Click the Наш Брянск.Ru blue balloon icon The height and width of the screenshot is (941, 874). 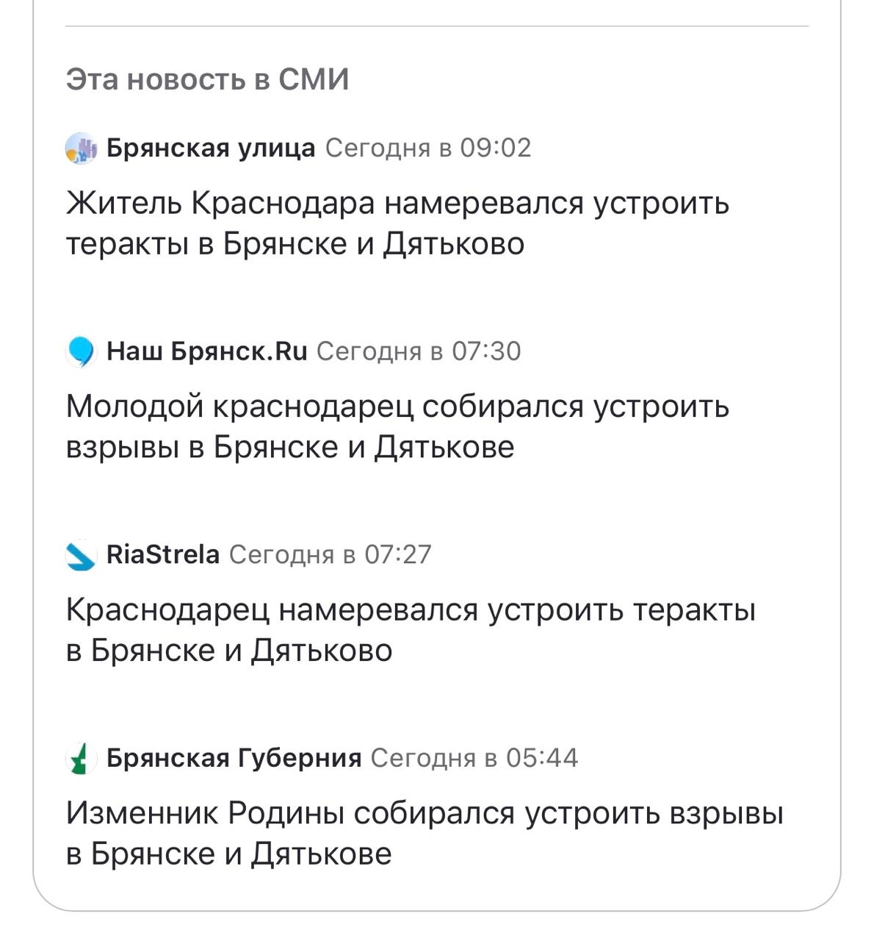click(x=81, y=351)
